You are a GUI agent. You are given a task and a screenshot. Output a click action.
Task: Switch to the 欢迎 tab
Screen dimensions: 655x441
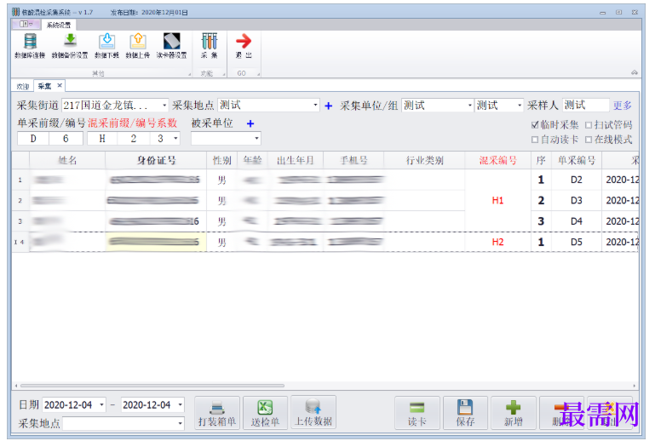click(22, 87)
